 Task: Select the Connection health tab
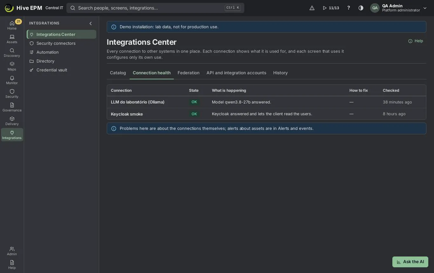(152, 73)
